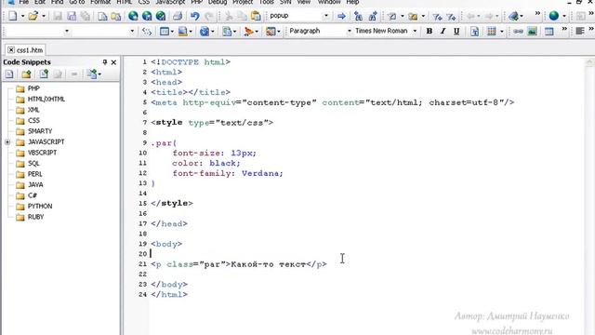The height and width of the screenshot is (335, 595).
Task: Click the insert image picture icon
Action: (532, 31)
